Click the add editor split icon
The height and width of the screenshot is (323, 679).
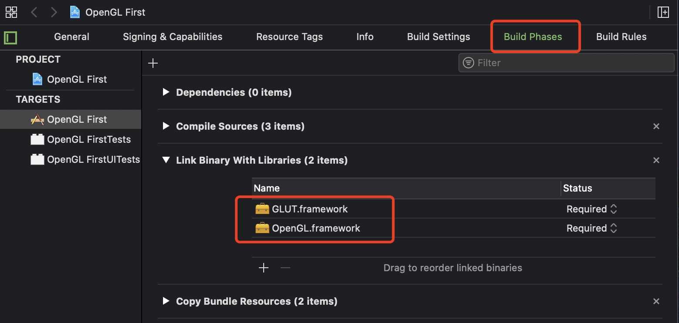pos(663,12)
